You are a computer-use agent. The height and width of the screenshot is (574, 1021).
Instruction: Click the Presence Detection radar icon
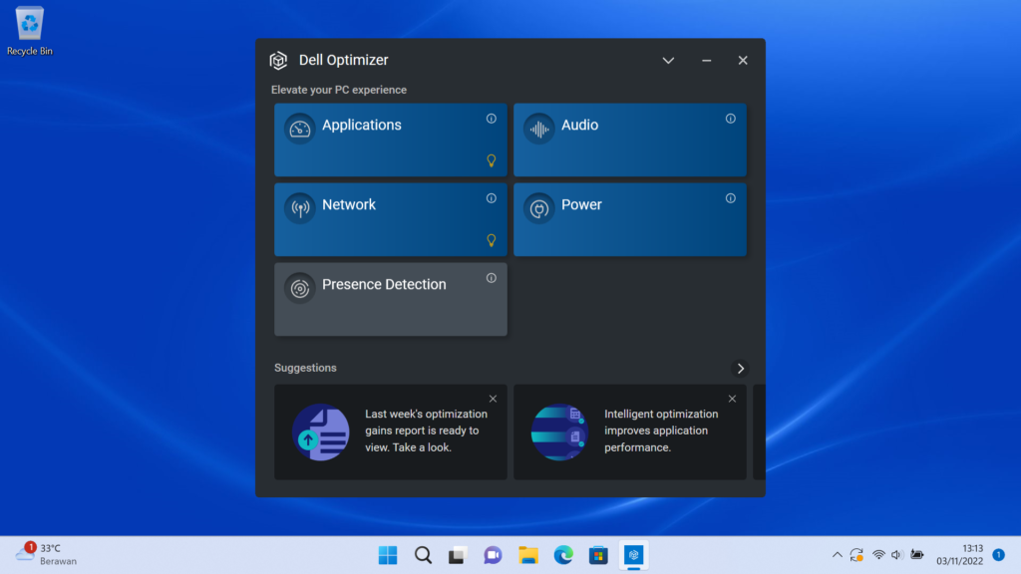pos(299,288)
